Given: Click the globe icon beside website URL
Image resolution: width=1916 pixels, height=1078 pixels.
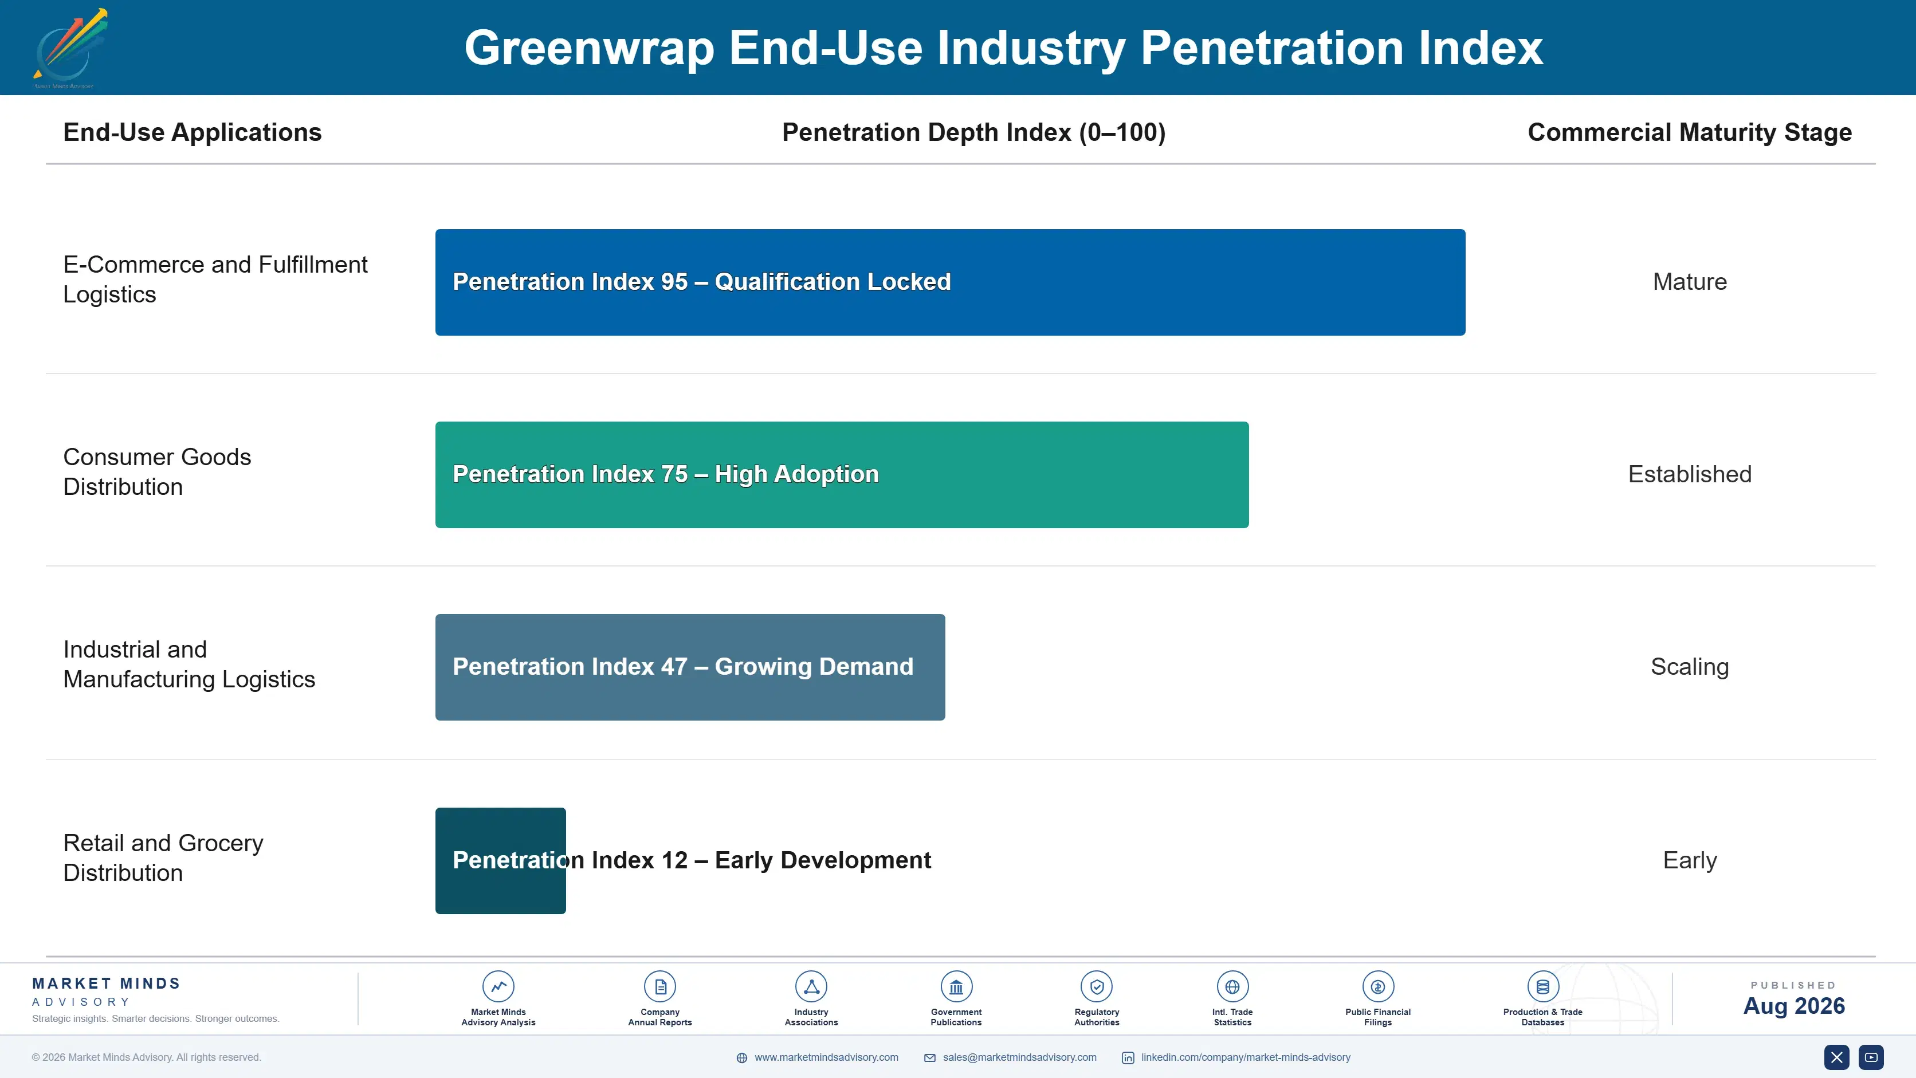Looking at the screenshot, I should pyautogui.click(x=741, y=1058).
